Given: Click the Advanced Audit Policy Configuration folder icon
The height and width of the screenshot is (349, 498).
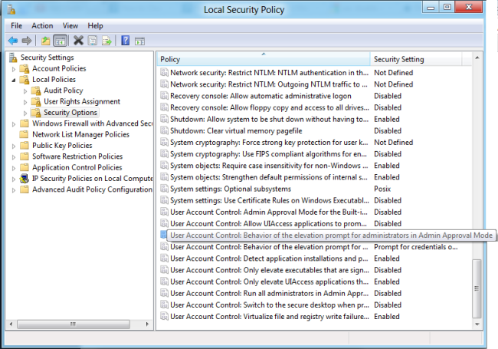Looking at the screenshot, I should (24, 189).
